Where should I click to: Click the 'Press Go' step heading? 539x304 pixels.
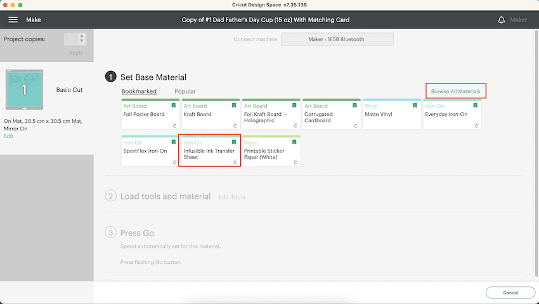[x=137, y=233]
